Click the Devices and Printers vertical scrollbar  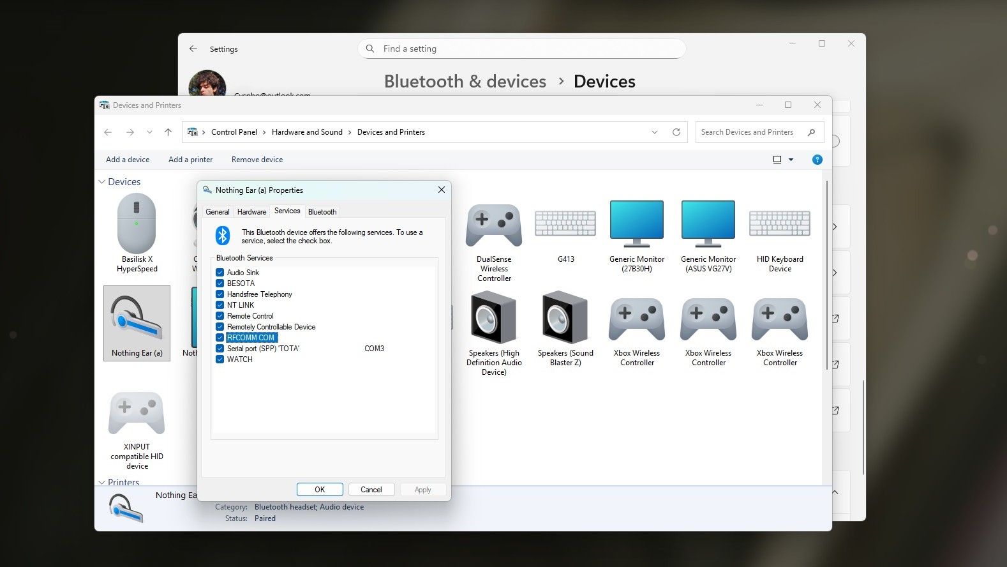(827, 275)
